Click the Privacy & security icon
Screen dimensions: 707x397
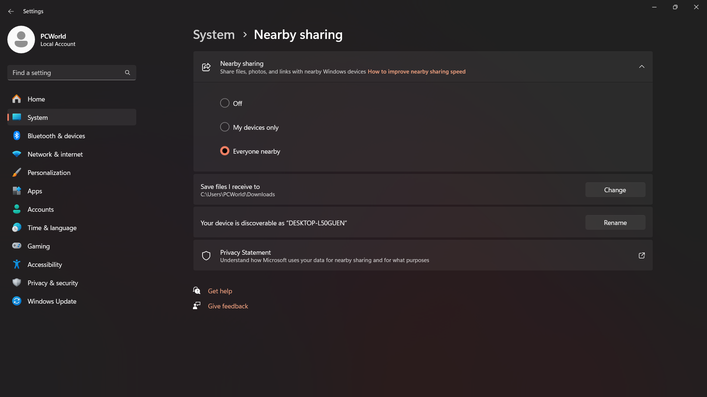coord(17,283)
